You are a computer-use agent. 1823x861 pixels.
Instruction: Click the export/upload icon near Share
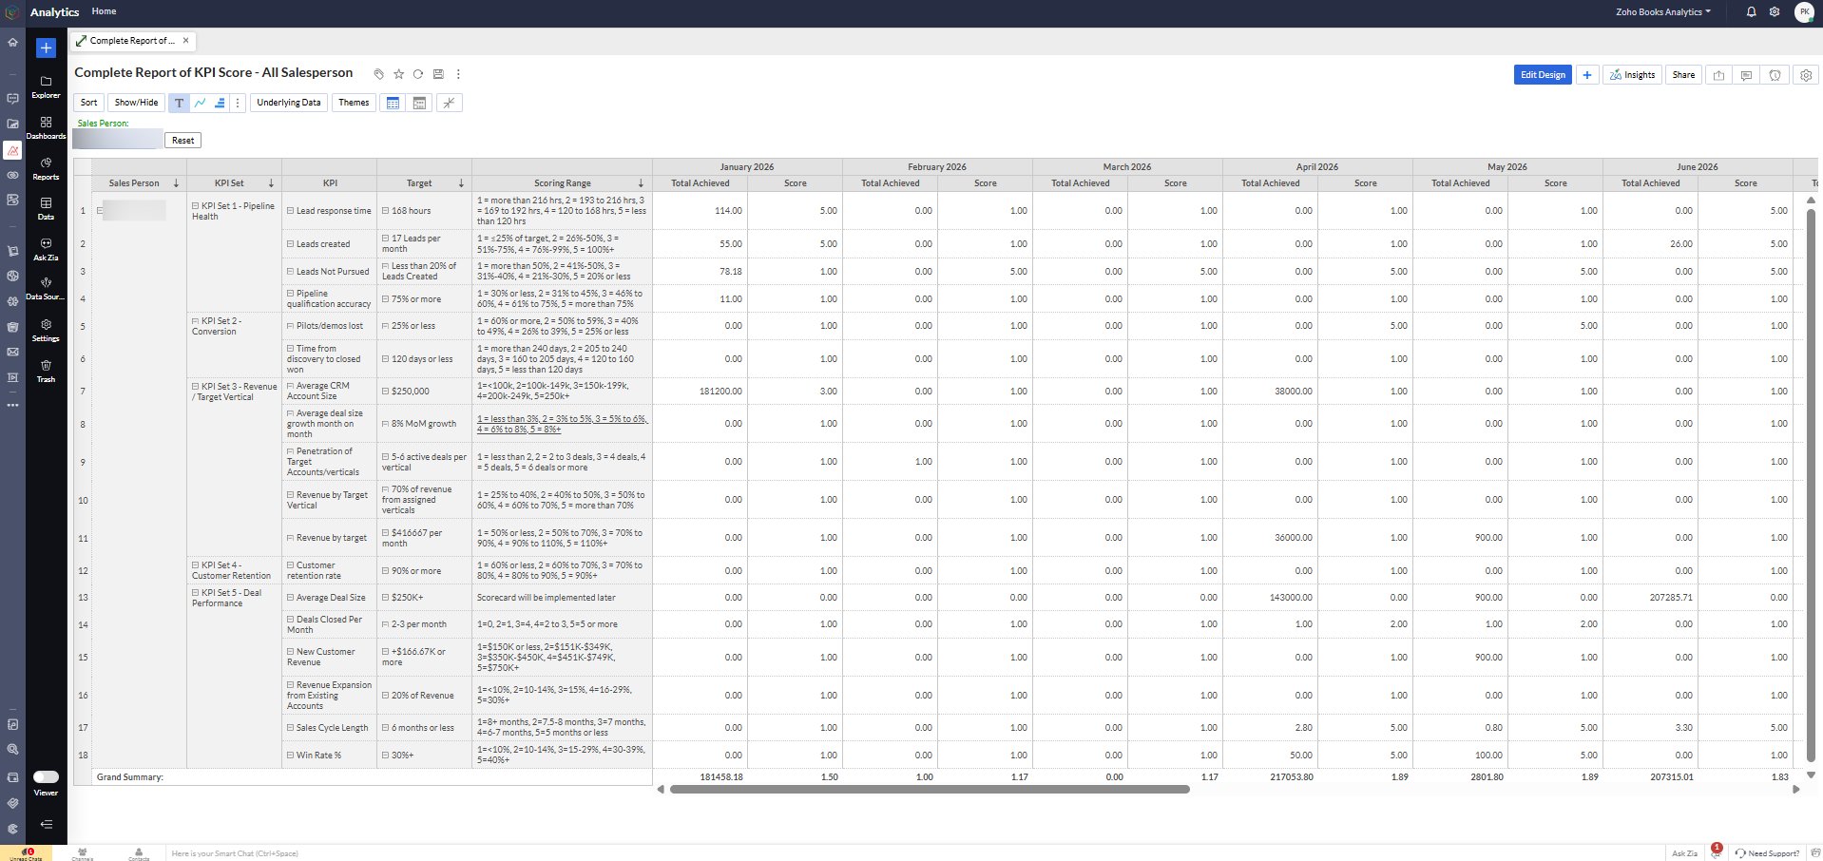pyautogui.click(x=1718, y=75)
